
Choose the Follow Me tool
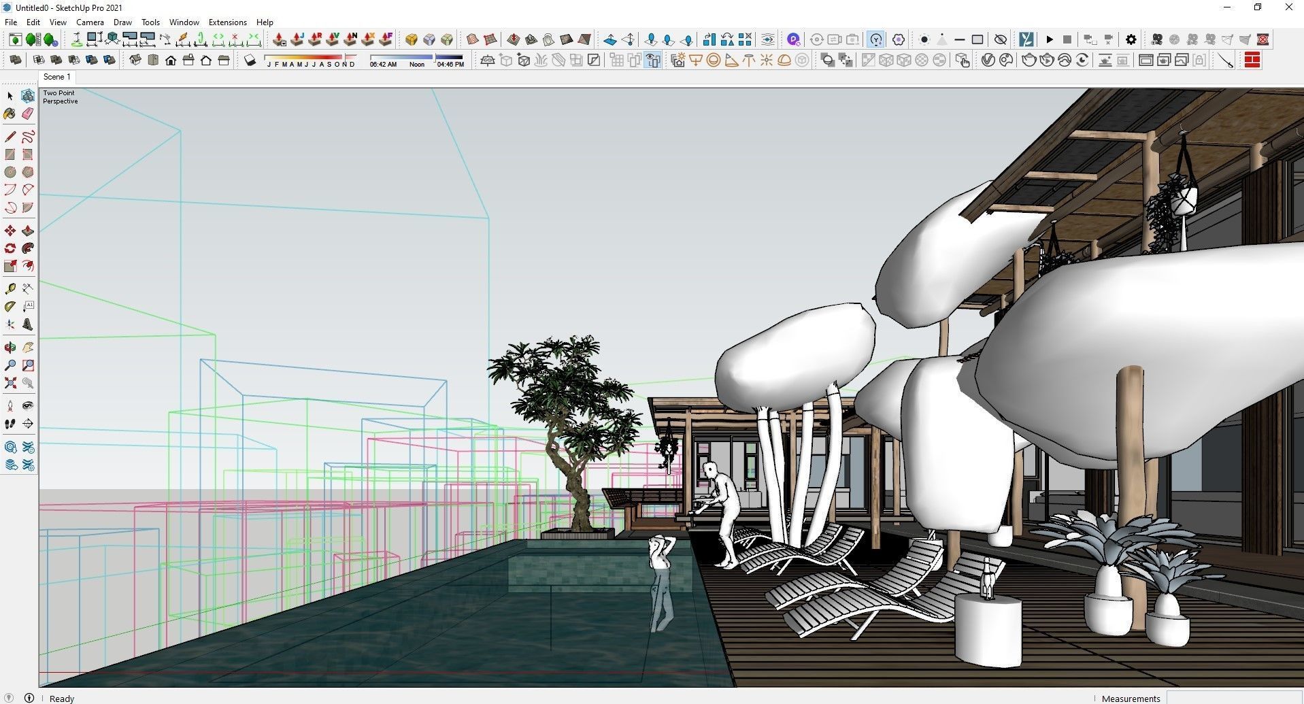click(x=28, y=248)
